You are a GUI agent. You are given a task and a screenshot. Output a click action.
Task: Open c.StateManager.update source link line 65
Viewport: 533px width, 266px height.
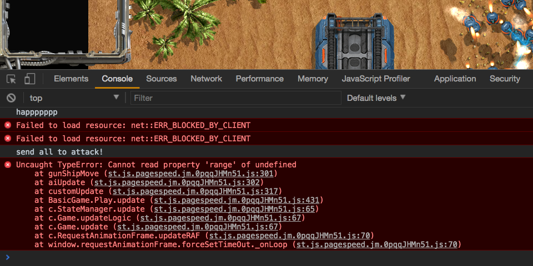(234, 209)
